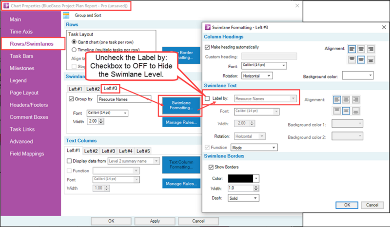Open Task Bars settings page
This screenshot has height=227, width=390.
[x=21, y=56]
